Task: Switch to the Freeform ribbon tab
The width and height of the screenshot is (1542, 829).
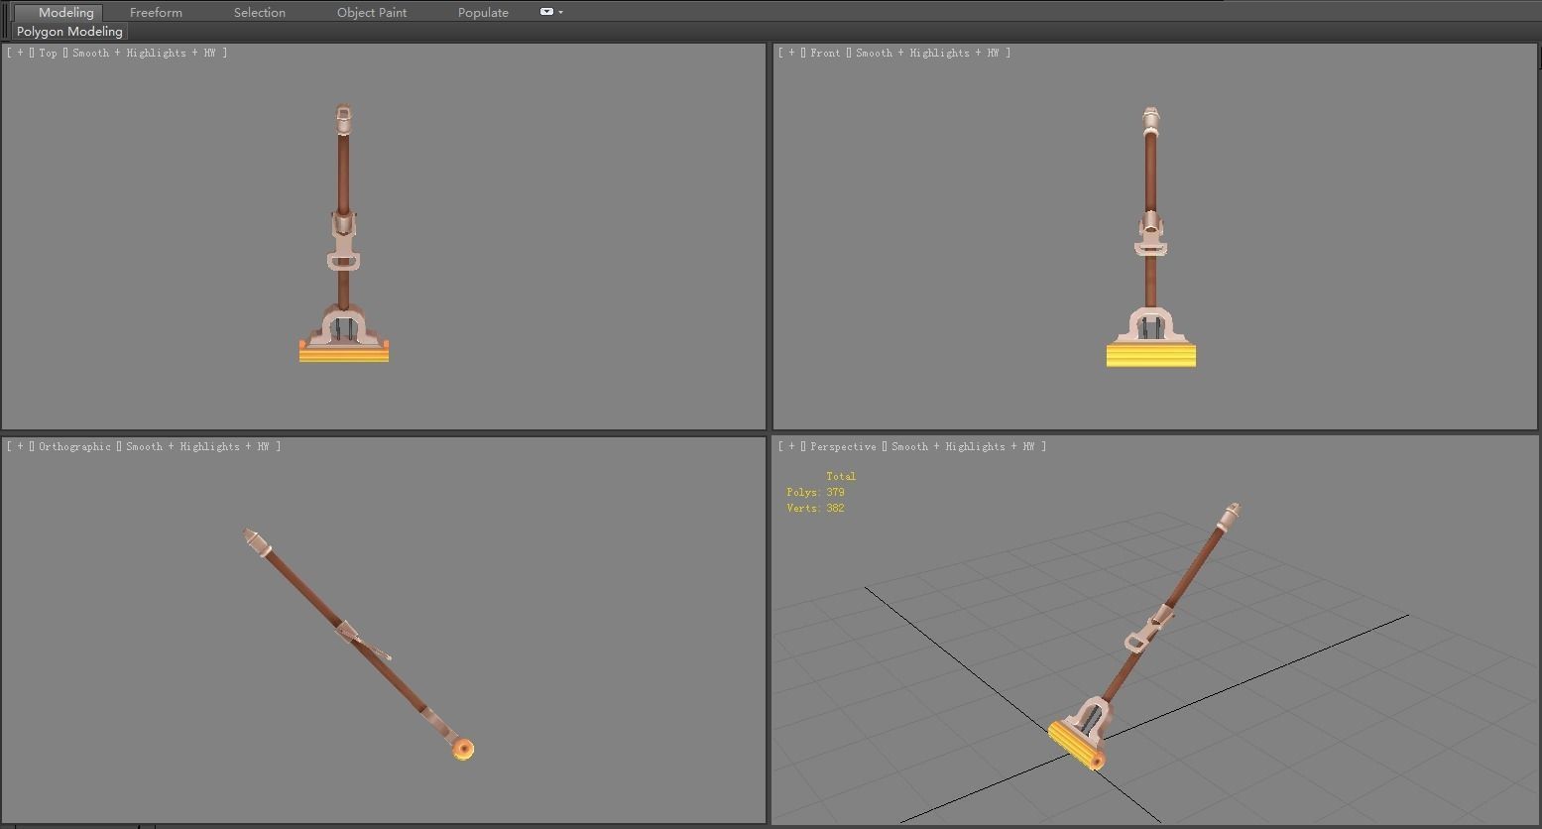Action: pos(155,12)
